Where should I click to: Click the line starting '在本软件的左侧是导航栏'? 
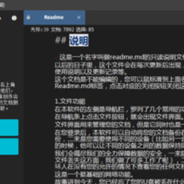(x=119, y=109)
